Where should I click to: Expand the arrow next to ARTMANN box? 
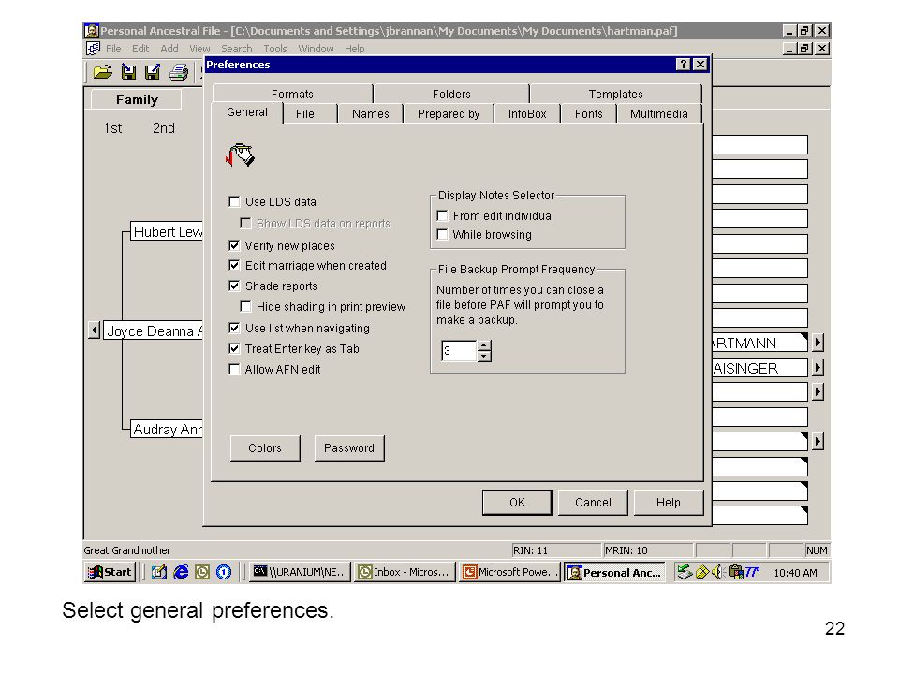coord(818,343)
